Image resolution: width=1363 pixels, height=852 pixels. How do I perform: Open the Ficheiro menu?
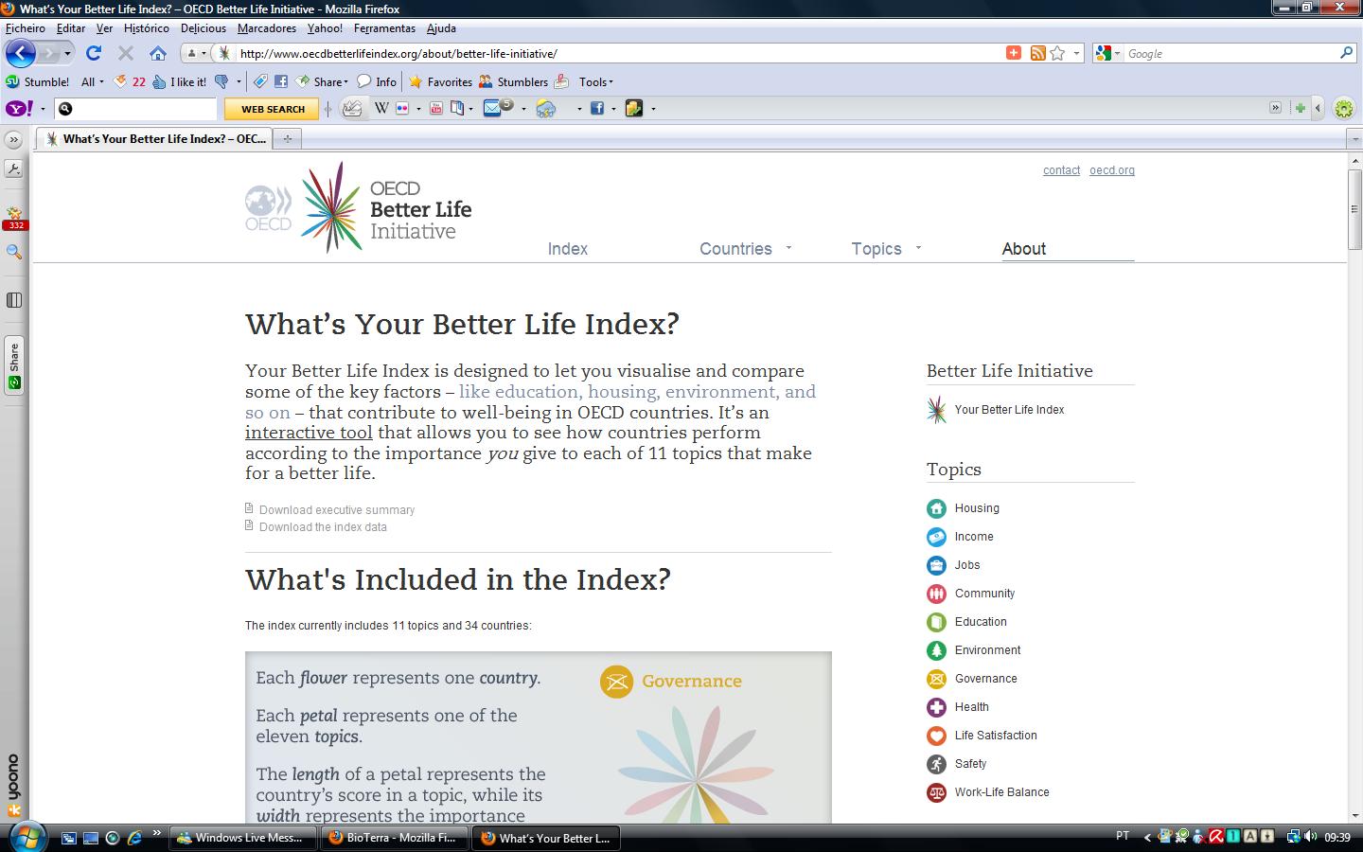click(x=26, y=28)
